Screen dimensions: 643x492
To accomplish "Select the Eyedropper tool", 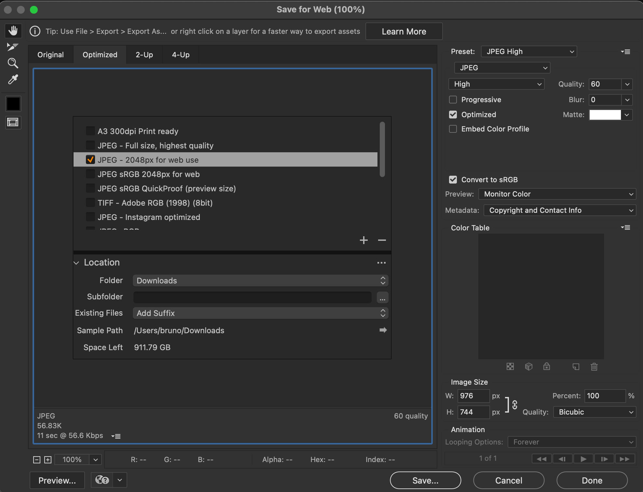I will pyautogui.click(x=13, y=79).
